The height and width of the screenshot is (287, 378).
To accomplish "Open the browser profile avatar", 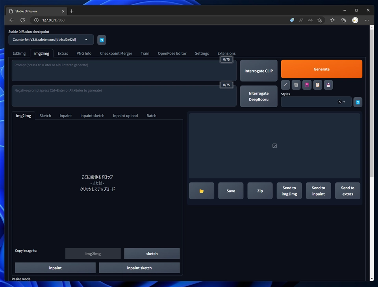I will click(355, 20).
